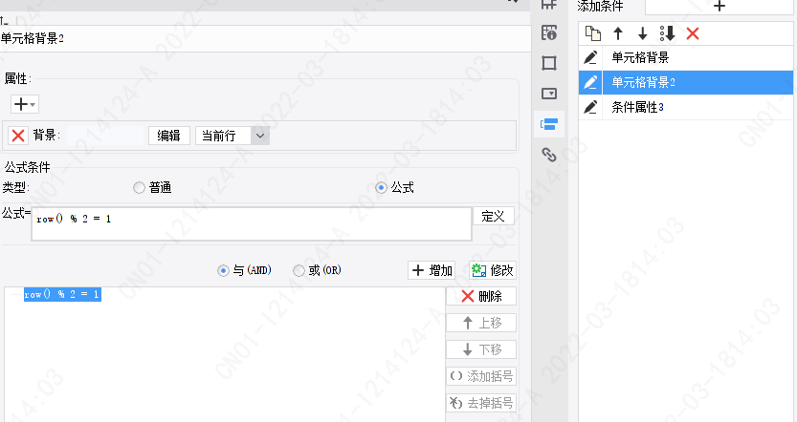Image resolution: width=797 pixels, height=422 pixels.
Task: Click the 编辑 background button
Action: pos(168,136)
